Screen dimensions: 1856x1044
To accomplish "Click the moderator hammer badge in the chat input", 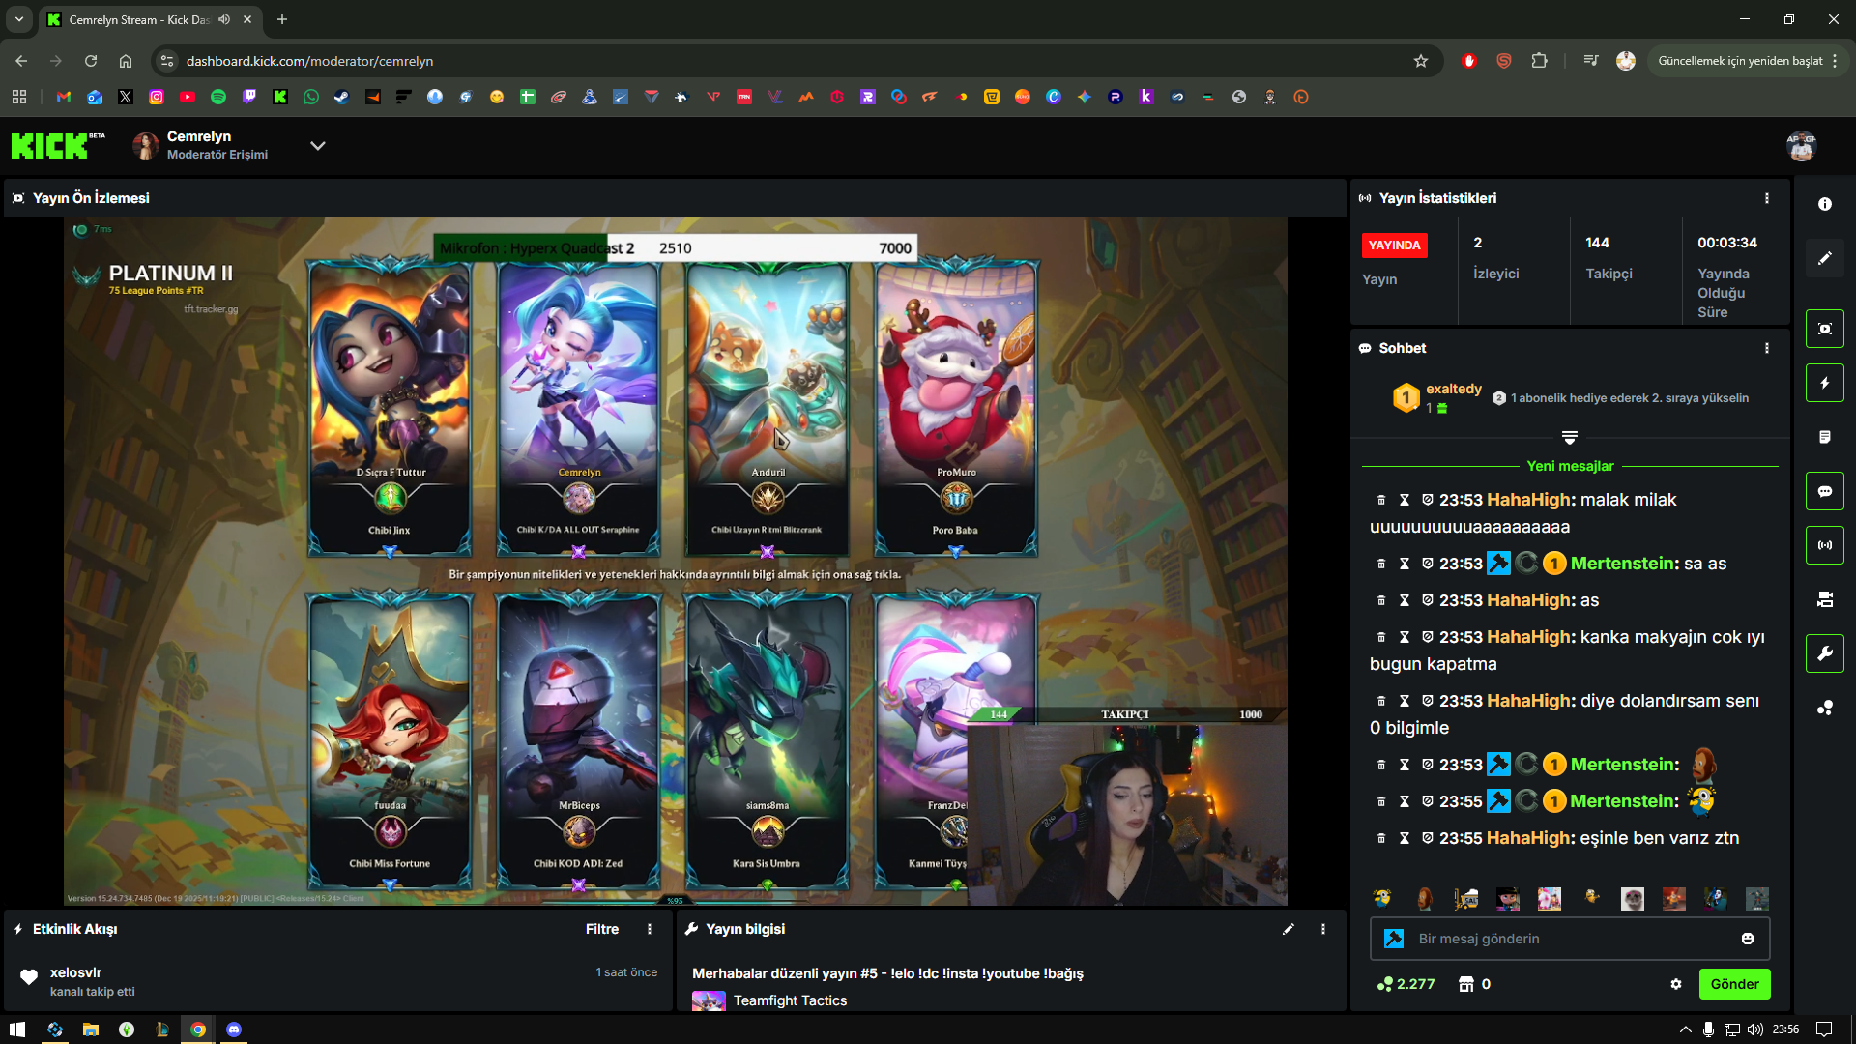I will (x=1394, y=939).
